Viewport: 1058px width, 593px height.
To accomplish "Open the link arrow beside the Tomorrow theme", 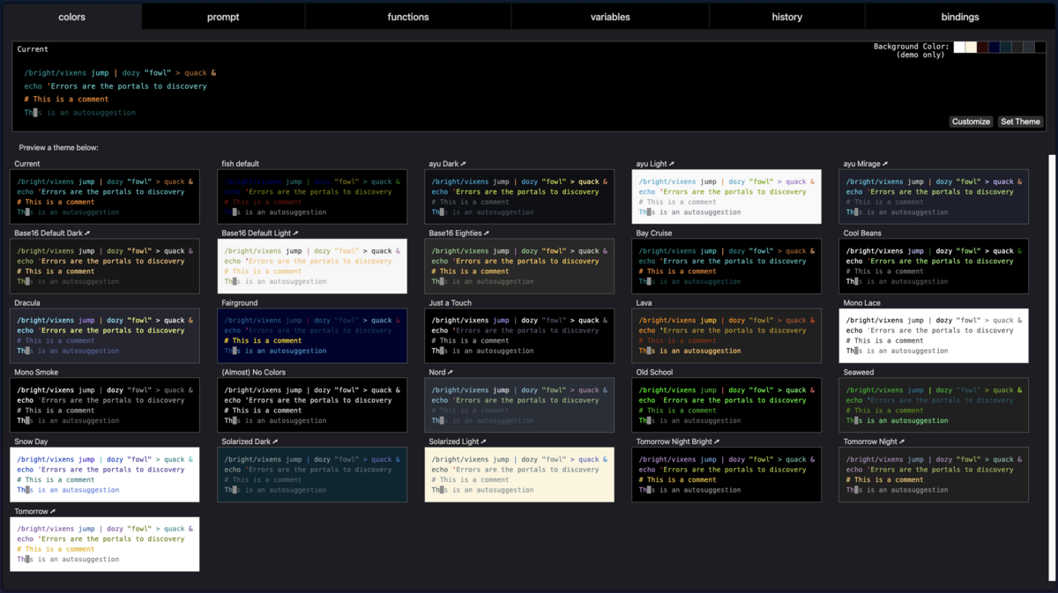I will pos(53,512).
